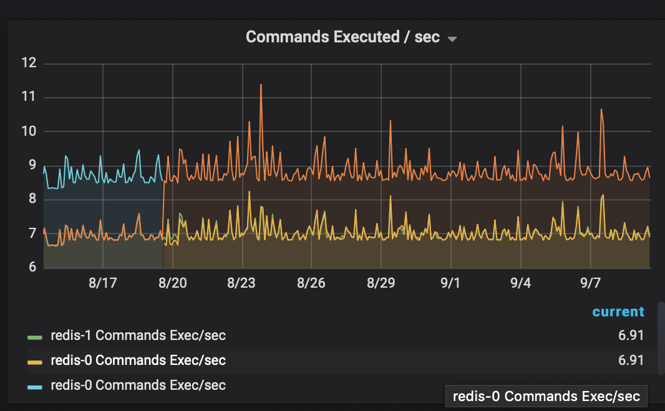
Task: Sort legend by the current column header
Action: [618, 311]
